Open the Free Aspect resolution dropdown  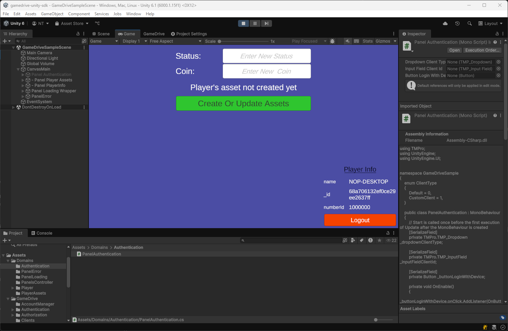175,41
